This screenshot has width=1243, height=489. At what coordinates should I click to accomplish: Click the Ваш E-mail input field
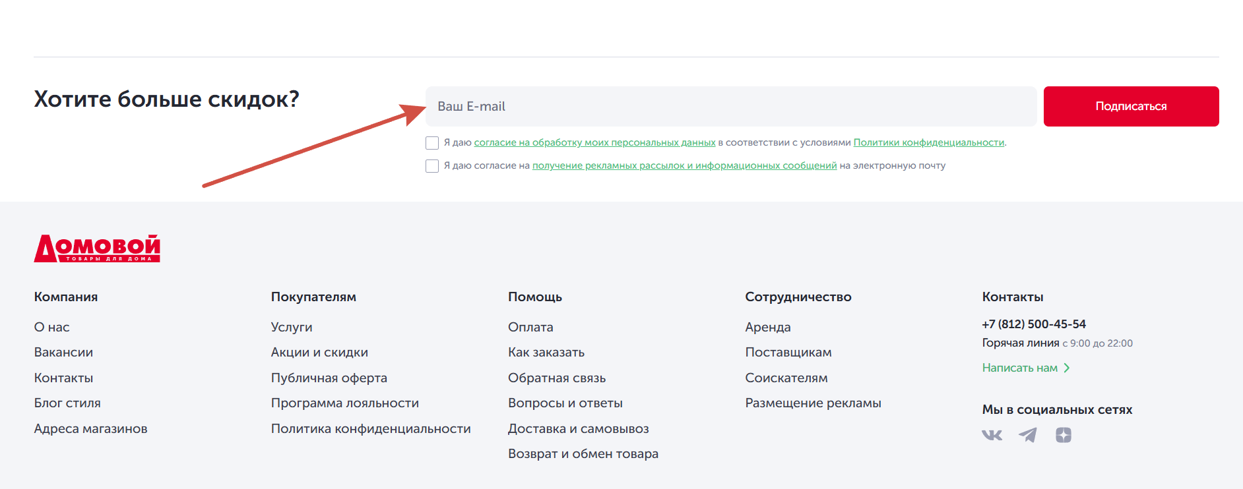(731, 106)
